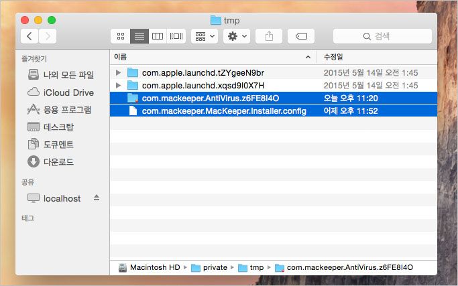Click the 어제 오후 11:52 date cell

tap(351, 111)
